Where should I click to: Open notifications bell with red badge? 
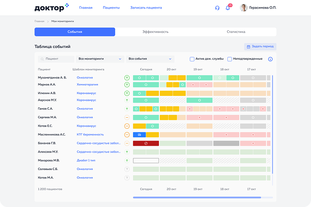pyautogui.click(x=228, y=8)
